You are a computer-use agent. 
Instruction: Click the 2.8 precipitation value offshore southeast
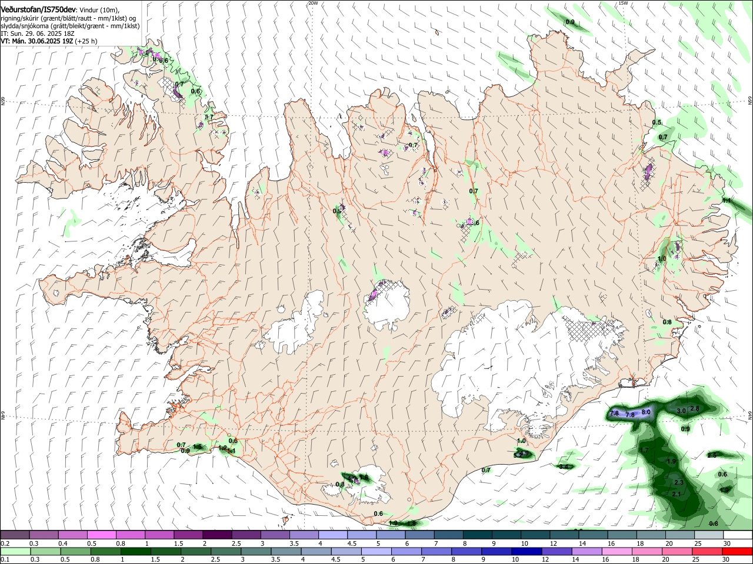tap(694, 409)
